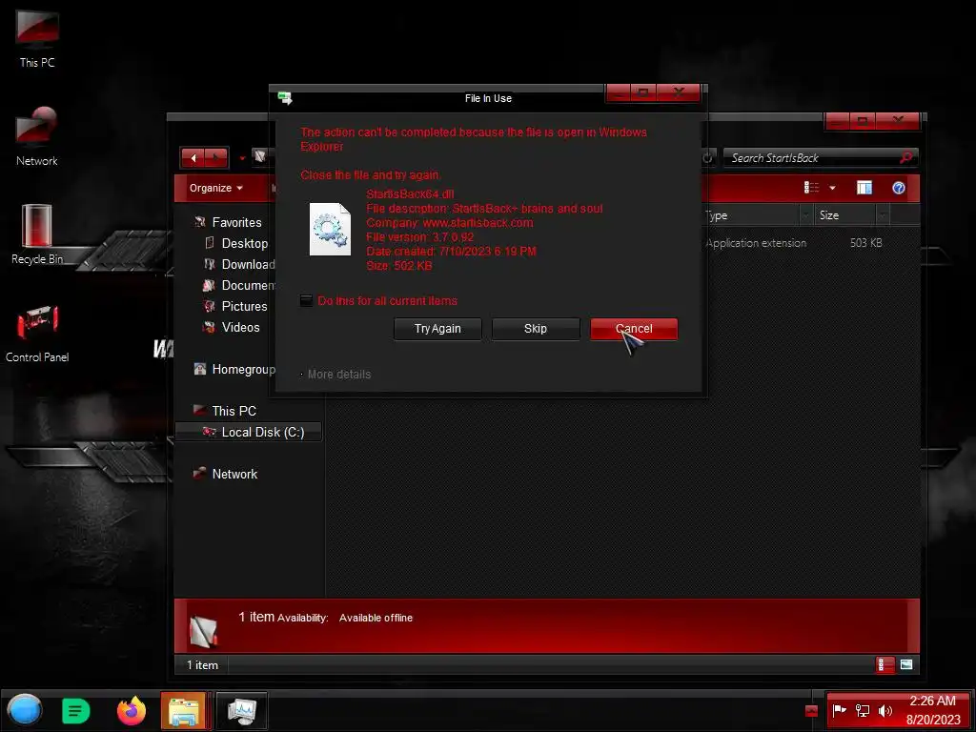The height and width of the screenshot is (732, 976).
Task: Switch to details view using status bar icon
Action: (884, 664)
